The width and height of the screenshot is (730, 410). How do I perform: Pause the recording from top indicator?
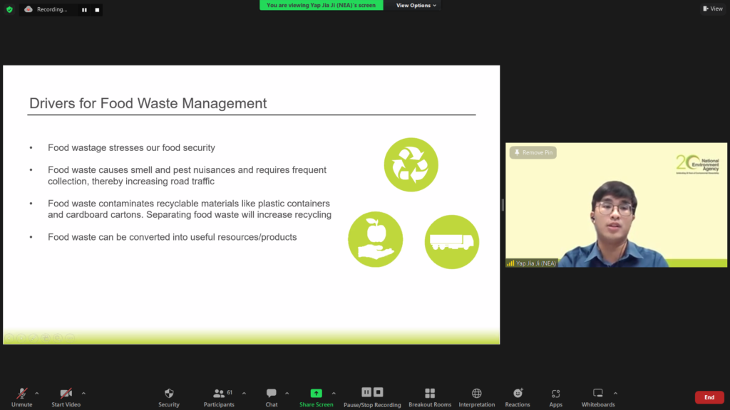point(84,10)
